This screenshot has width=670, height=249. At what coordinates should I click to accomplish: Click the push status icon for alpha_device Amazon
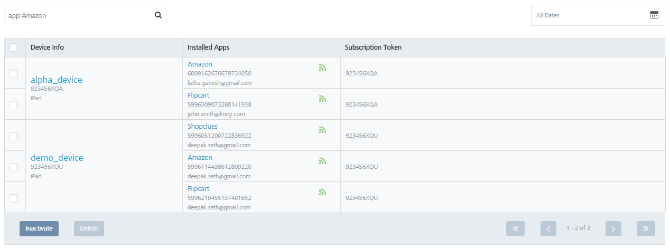322,68
